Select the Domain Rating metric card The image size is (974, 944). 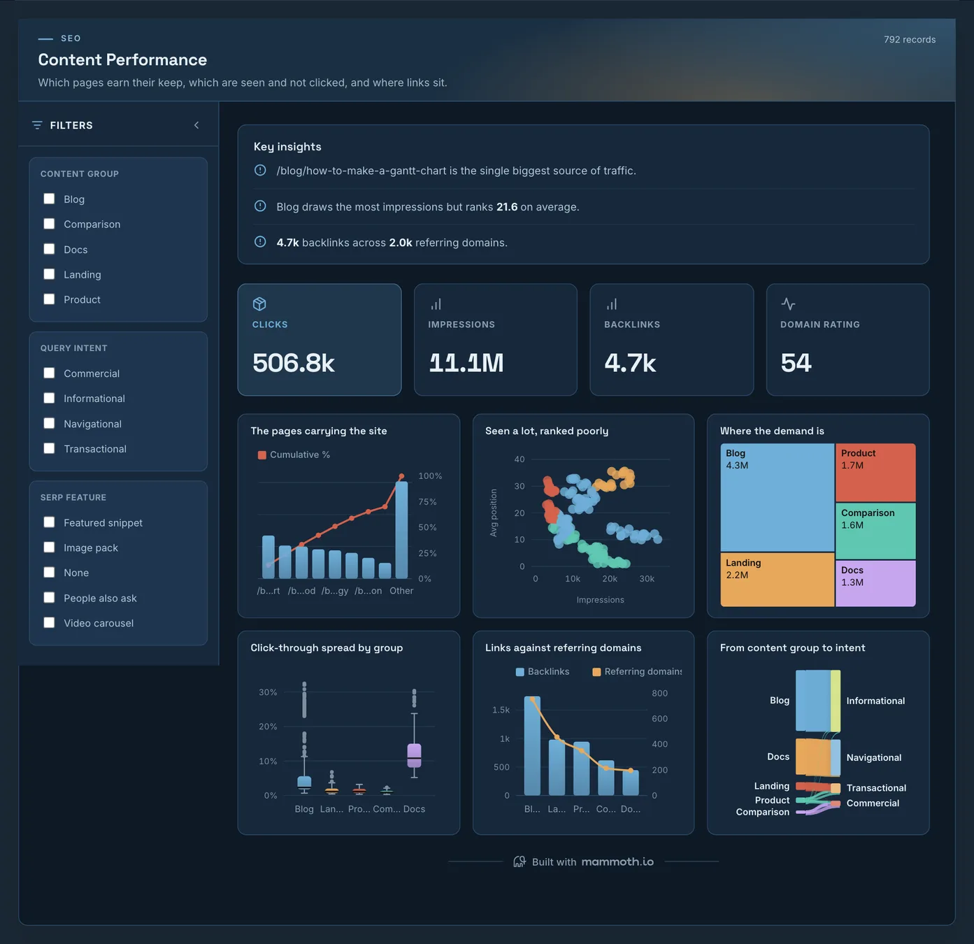coord(848,340)
